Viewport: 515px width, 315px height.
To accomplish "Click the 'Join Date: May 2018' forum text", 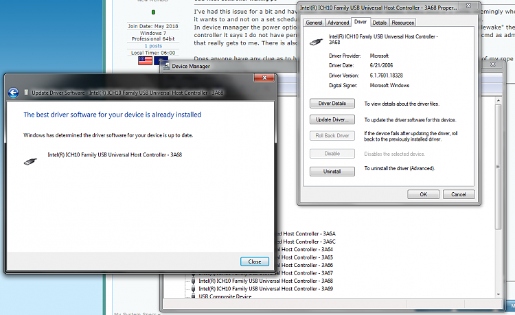I will [153, 26].
